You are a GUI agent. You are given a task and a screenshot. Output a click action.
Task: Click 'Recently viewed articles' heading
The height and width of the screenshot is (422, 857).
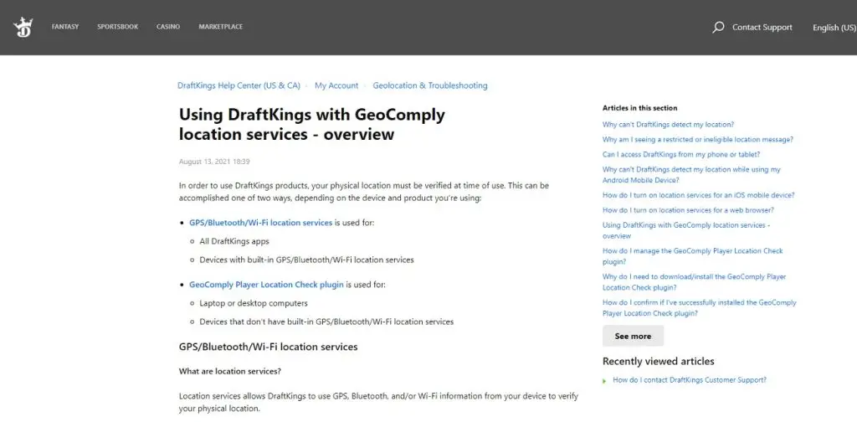pos(658,362)
